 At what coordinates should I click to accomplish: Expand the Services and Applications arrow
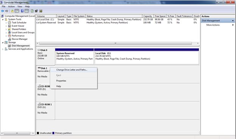pyautogui.click(x=3, y=49)
